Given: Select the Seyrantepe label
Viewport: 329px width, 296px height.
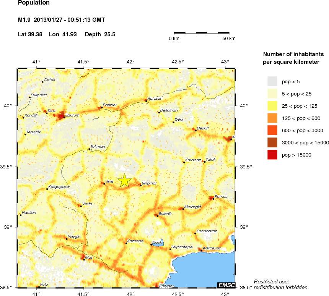Looking at the screenshot, I should (182, 247).
